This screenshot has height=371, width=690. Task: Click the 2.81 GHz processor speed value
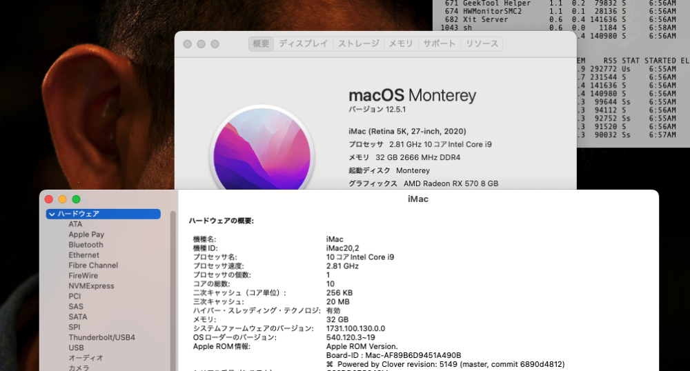click(x=342, y=266)
